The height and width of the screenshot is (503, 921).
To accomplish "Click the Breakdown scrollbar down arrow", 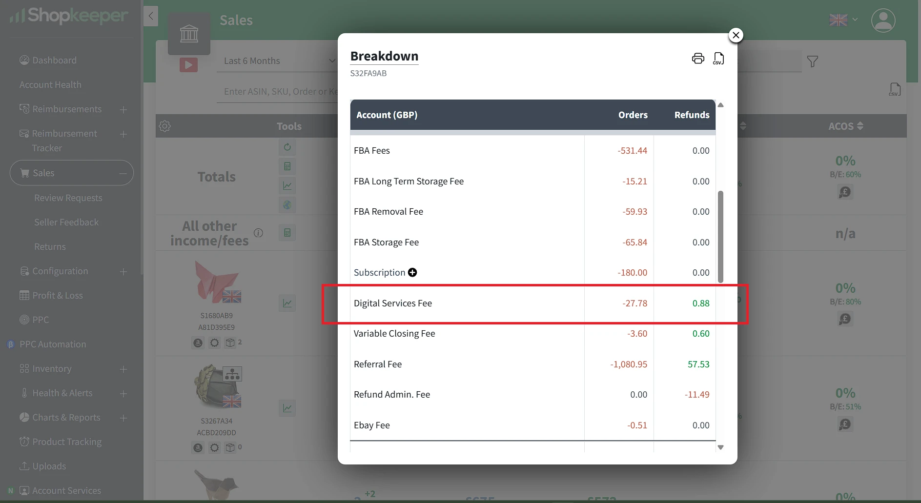I will click(x=720, y=447).
